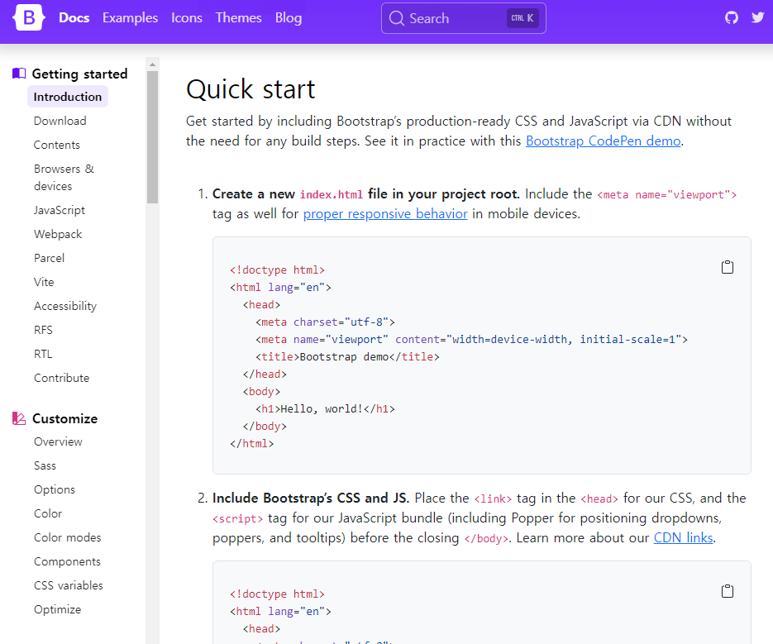This screenshot has height=644, width=773.
Task: Open RTL sidebar link
Action: 43,354
